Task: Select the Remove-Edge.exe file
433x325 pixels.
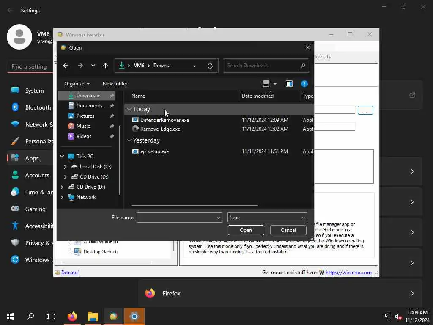Action: pyautogui.click(x=160, y=129)
